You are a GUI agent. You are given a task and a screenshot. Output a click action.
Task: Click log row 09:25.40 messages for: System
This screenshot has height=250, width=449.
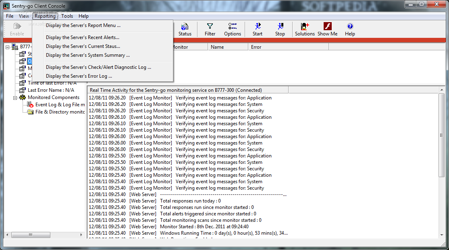tap(176, 182)
